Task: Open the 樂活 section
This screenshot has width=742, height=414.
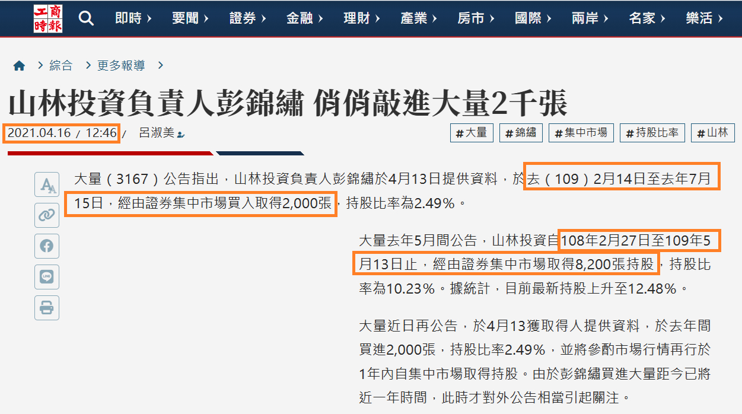Action: pyautogui.click(x=704, y=18)
